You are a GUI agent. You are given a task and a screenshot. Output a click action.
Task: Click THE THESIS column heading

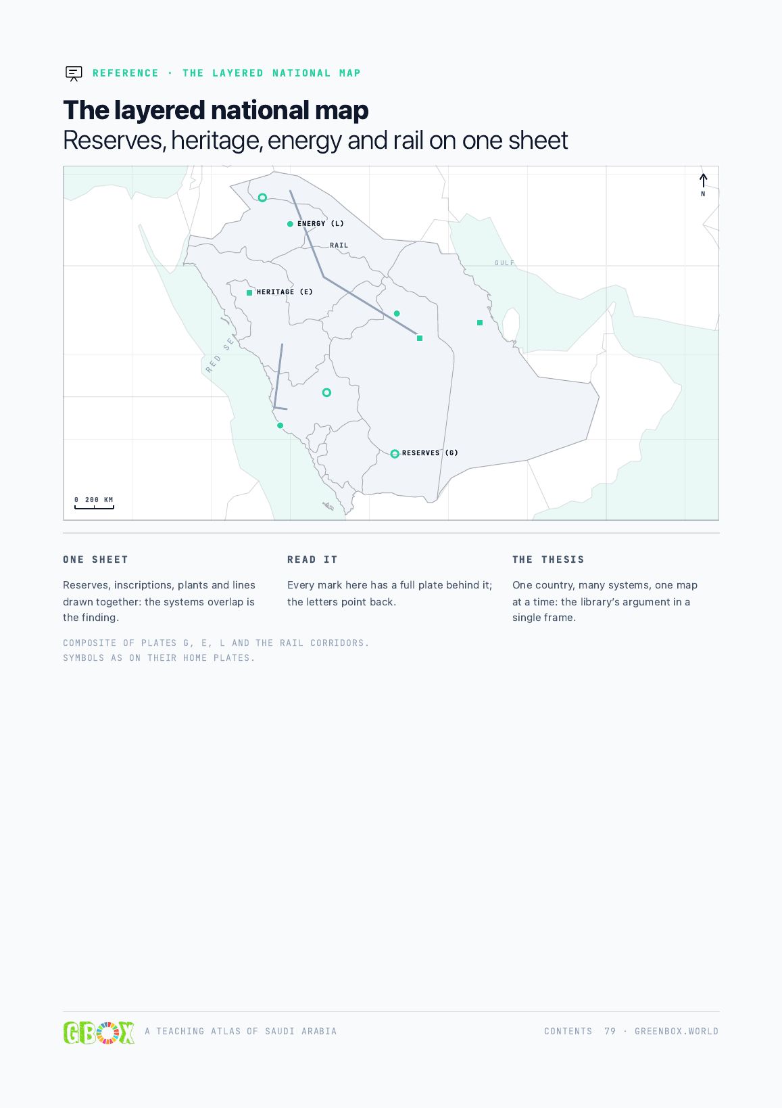[548, 559]
